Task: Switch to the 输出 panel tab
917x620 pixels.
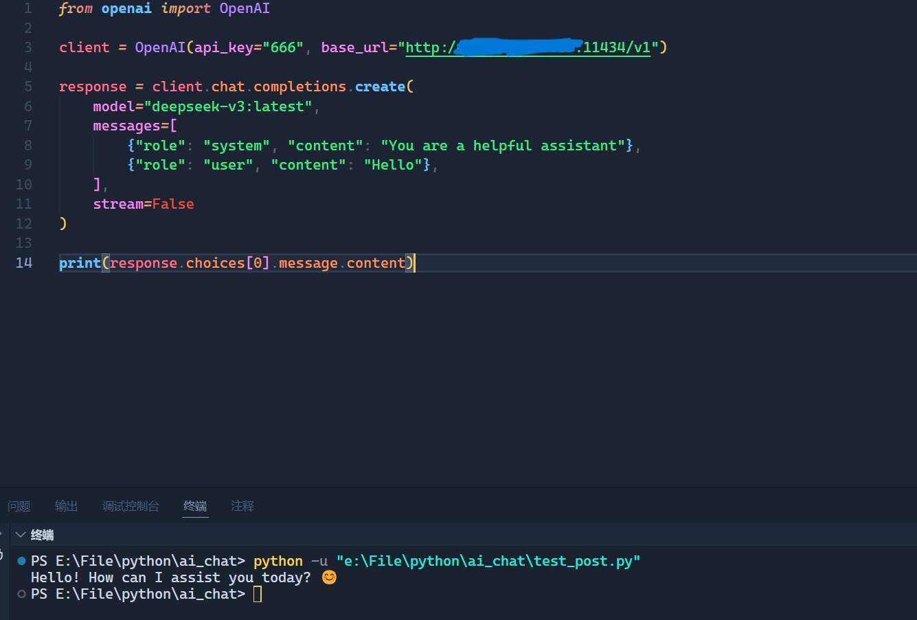Action: [x=66, y=506]
